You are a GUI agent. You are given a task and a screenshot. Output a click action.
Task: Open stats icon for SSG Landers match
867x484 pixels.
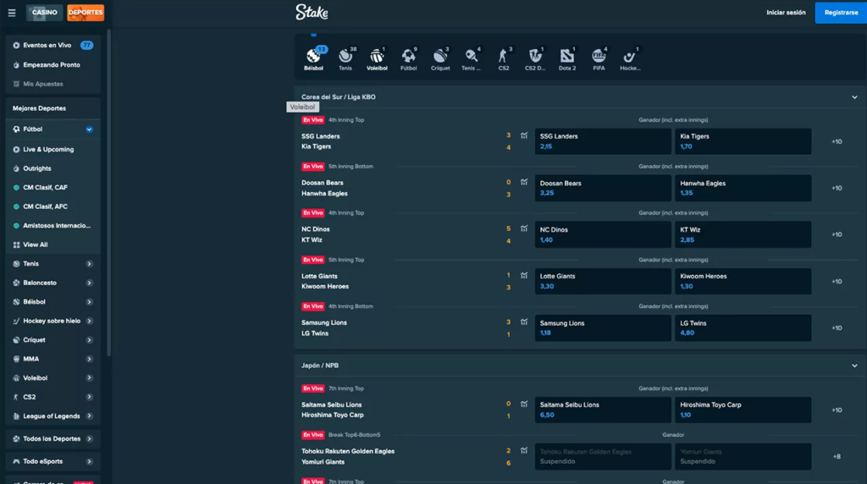point(523,135)
